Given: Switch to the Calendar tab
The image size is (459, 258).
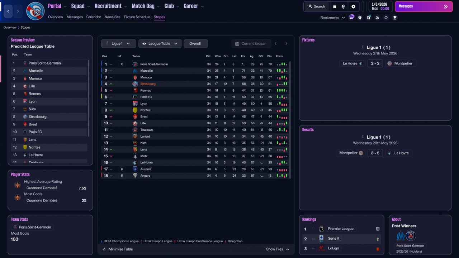Looking at the screenshot, I should tap(94, 17).
